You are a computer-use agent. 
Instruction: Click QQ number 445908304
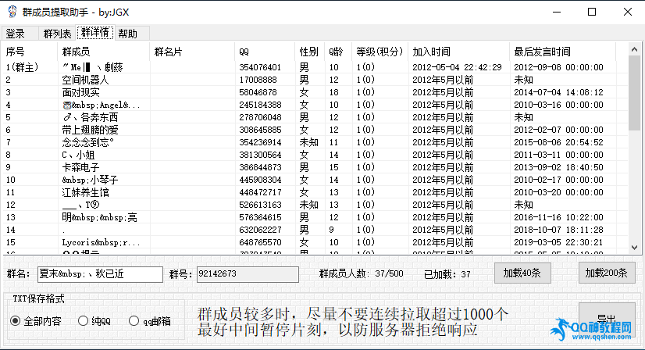tap(260, 180)
